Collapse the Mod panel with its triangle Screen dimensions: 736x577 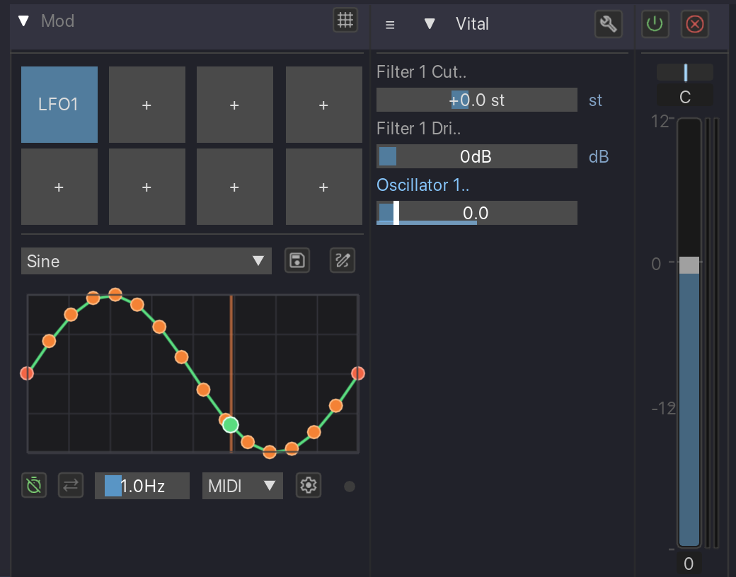point(23,21)
